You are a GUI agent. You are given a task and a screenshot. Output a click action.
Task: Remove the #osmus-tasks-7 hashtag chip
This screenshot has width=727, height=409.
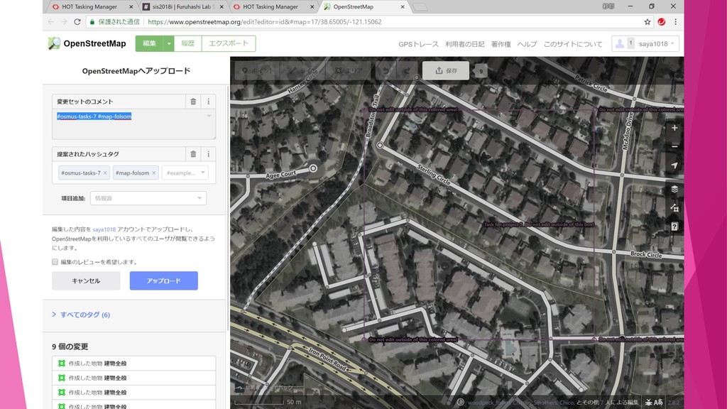(x=105, y=173)
